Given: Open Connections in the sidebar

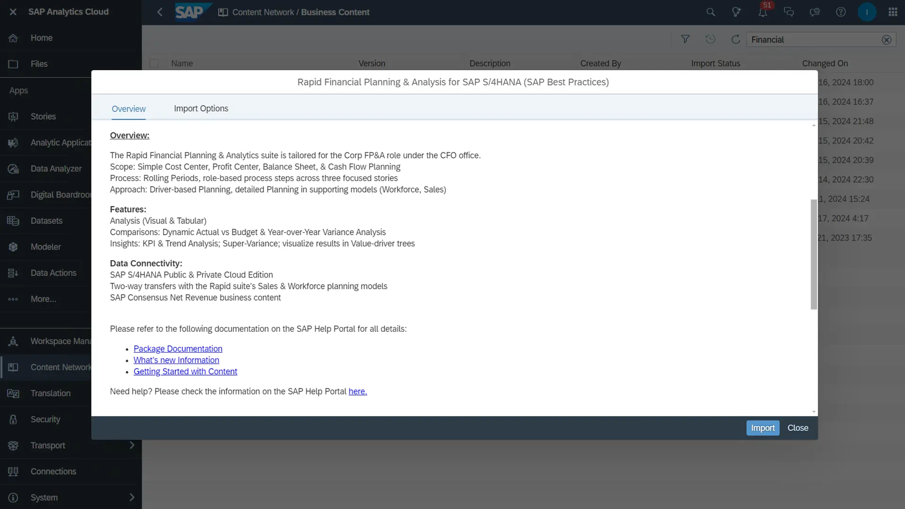Looking at the screenshot, I should [x=71, y=471].
